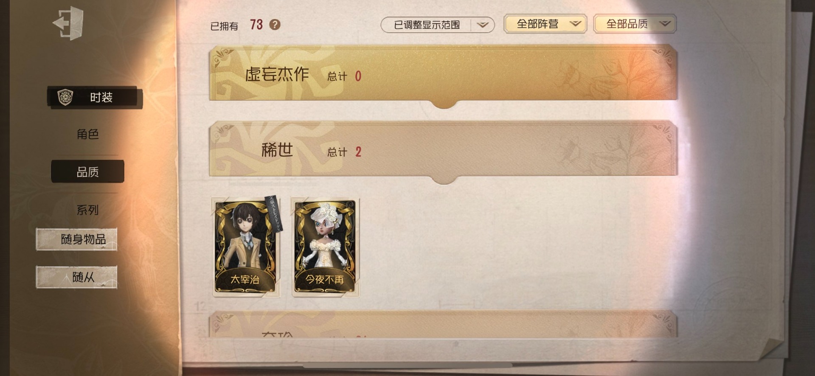
Task: Select the 品质 sort option
Action: point(87,171)
